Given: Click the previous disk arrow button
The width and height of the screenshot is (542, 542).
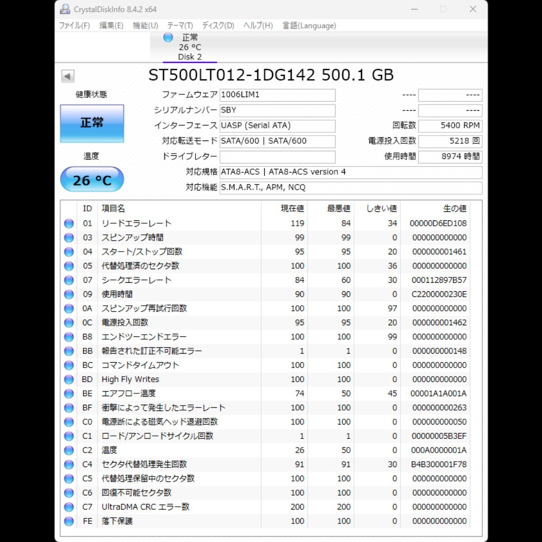Looking at the screenshot, I should pyautogui.click(x=68, y=76).
